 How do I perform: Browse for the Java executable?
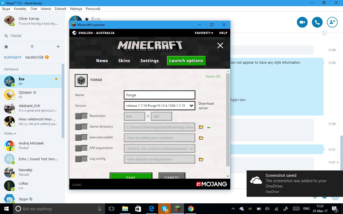(x=201, y=138)
